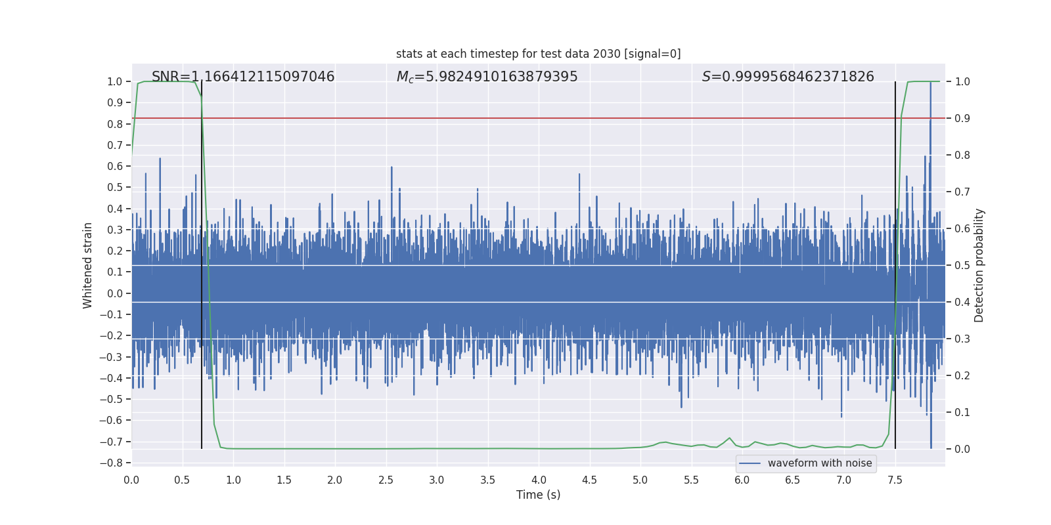Click the green curve bump near 5.9 seconds

[x=729, y=438]
